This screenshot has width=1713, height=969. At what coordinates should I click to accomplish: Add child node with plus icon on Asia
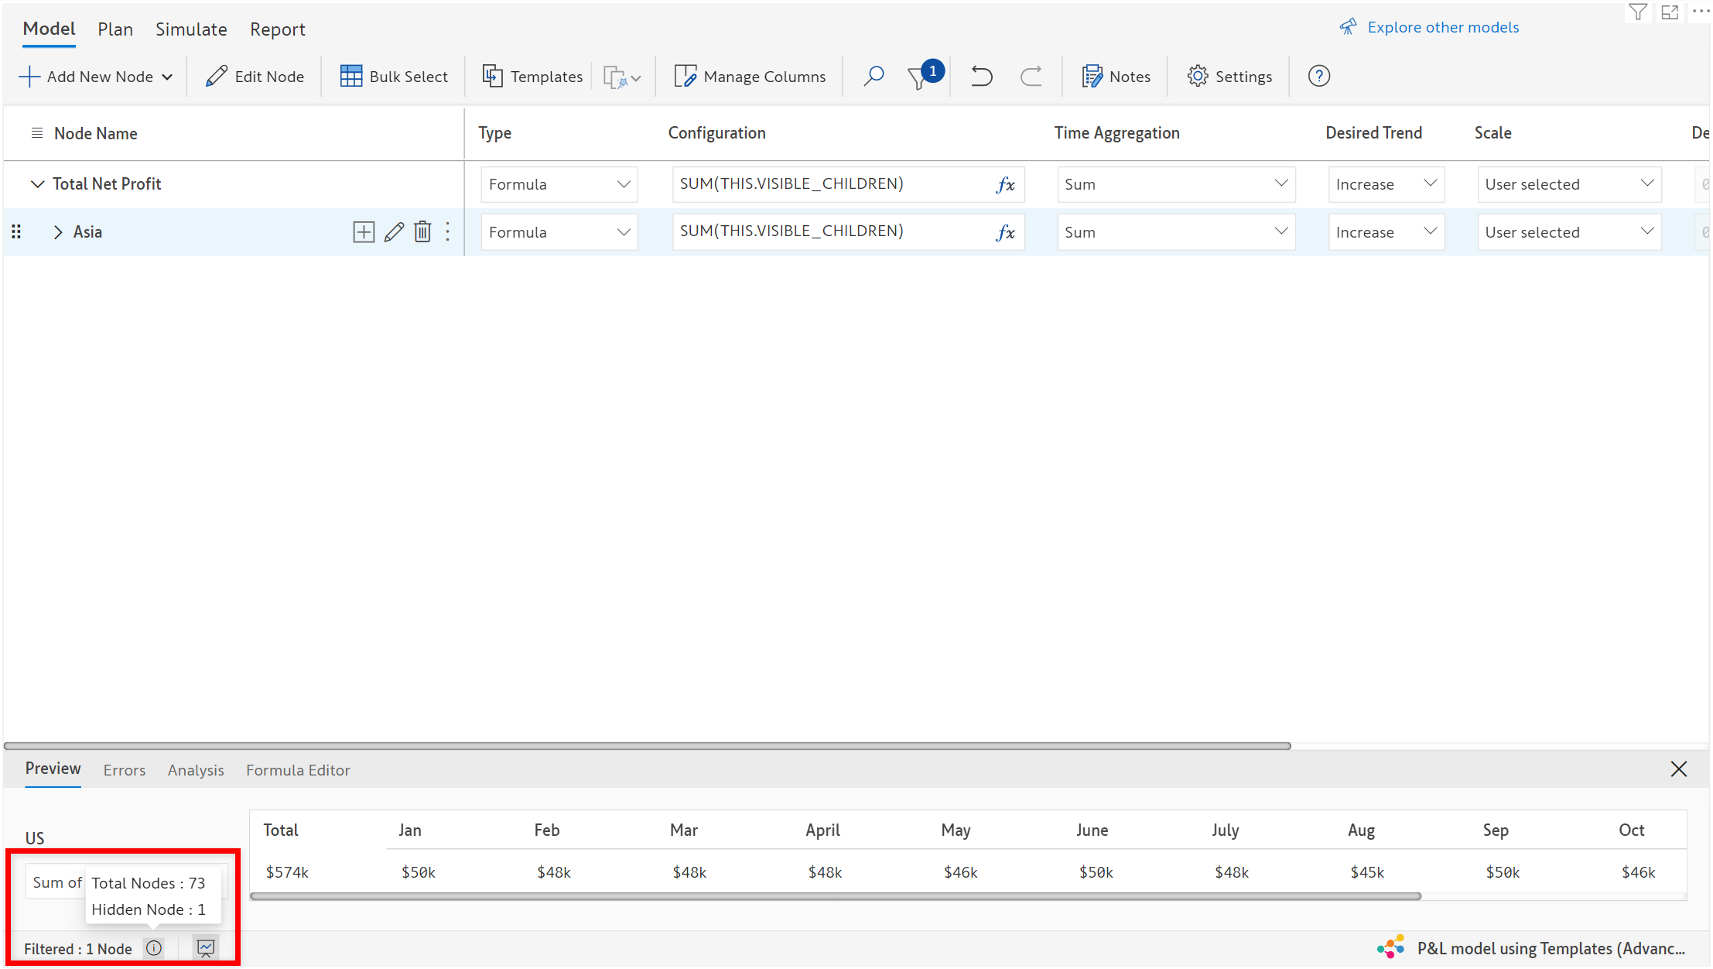tap(363, 232)
